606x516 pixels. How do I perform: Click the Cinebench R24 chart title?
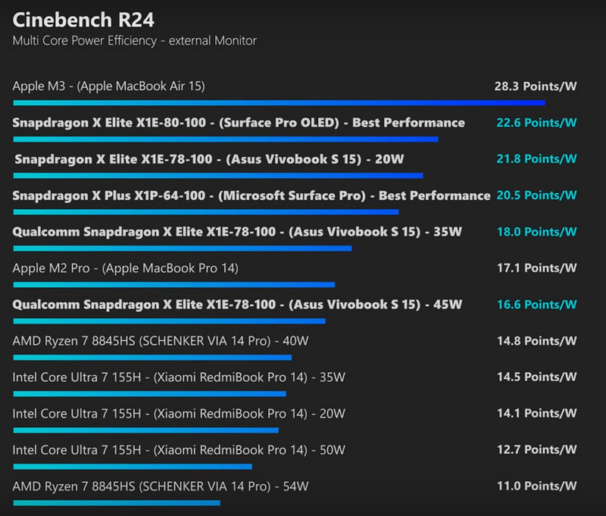74,17
